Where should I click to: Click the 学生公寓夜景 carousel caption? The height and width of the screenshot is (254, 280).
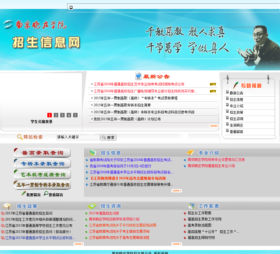pyautogui.click(x=41, y=122)
